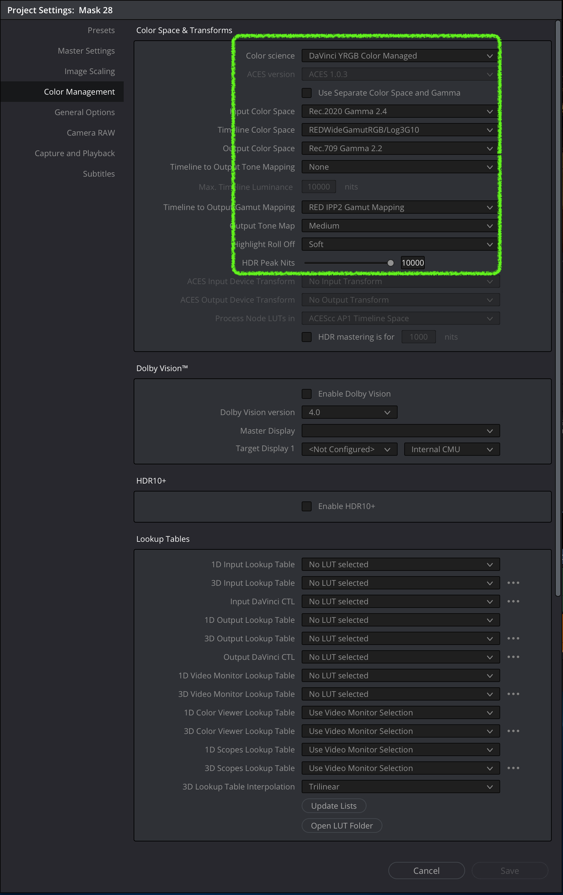Open the Output Tone Map dropdown

401,226
